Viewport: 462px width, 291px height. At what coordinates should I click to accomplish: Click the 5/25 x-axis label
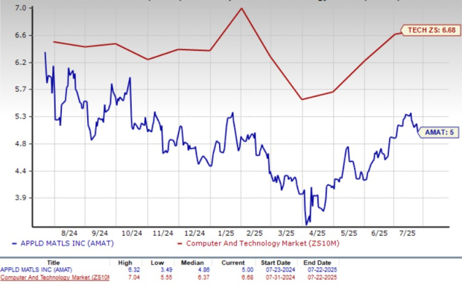click(x=349, y=233)
